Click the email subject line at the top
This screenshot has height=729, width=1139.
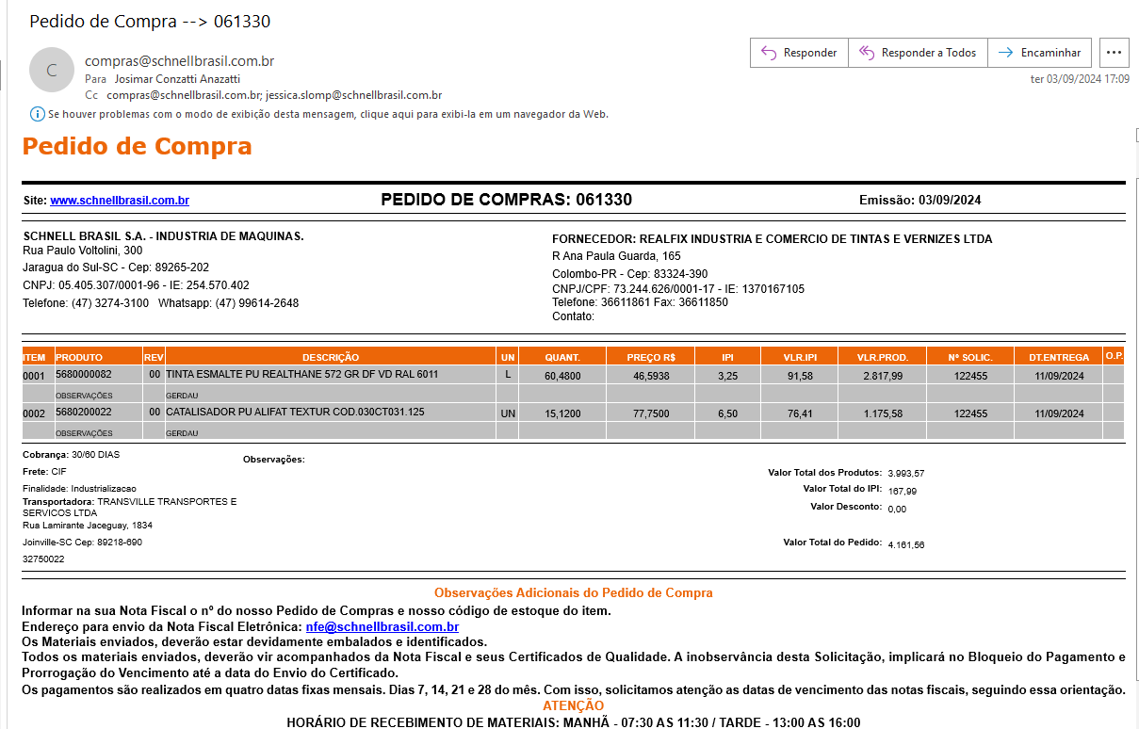tap(150, 21)
